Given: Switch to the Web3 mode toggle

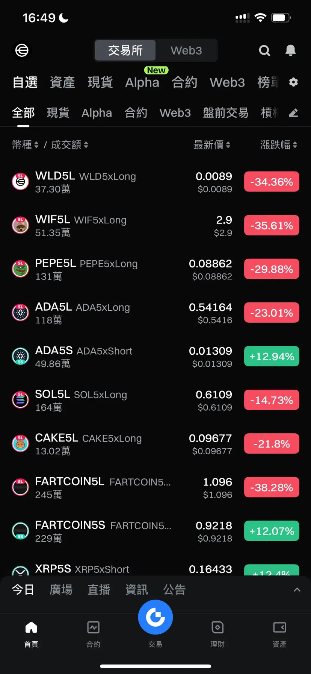Looking at the screenshot, I should click(x=186, y=50).
